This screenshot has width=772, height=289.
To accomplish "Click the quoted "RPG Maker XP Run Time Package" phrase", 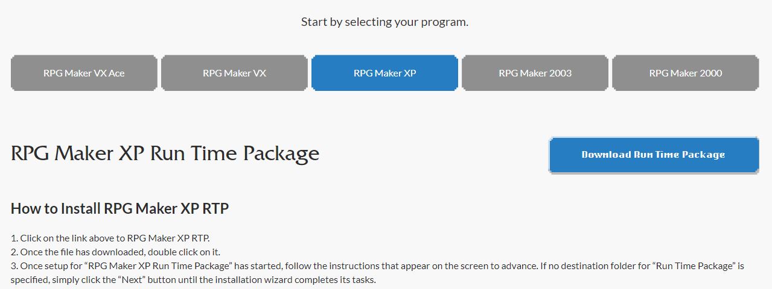I will [x=161, y=266].
